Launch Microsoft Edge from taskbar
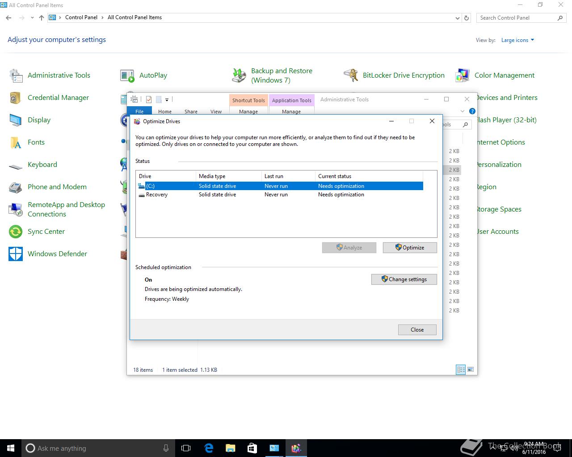The width and height of the screenshot is (572, 457). pyautogui.click(x=208, y=448)
